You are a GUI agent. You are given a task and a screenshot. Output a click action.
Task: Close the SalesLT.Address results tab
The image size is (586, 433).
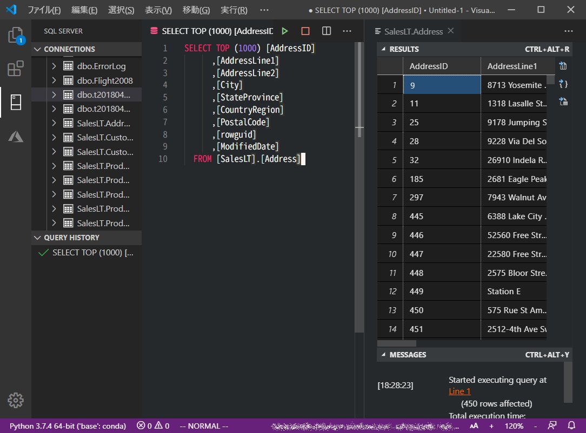pyautogui.click(x=451, y=31)
